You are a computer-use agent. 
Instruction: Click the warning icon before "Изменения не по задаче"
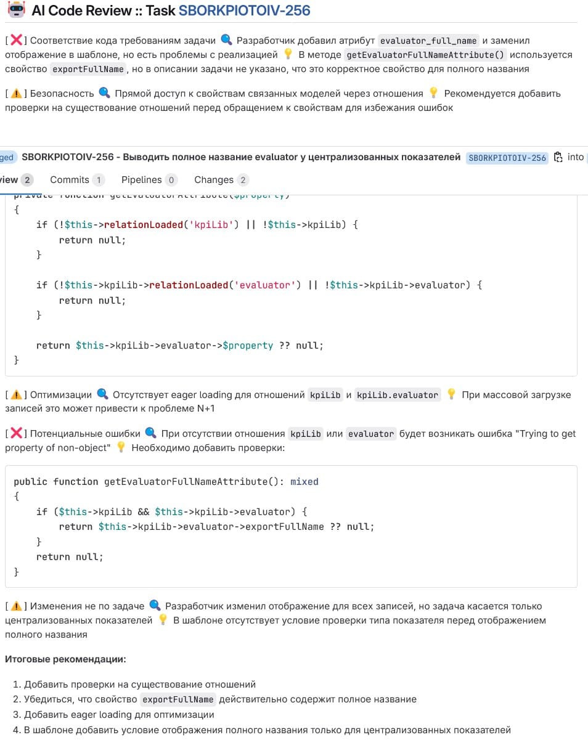tap(17, 606)
